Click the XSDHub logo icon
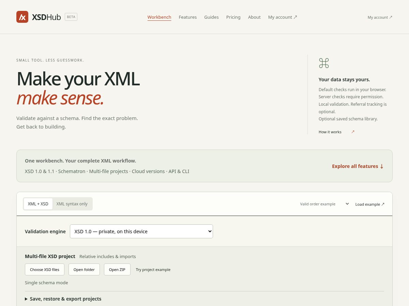Image resolution: width=409 pixels, height=306 pixels. [22, 17]
